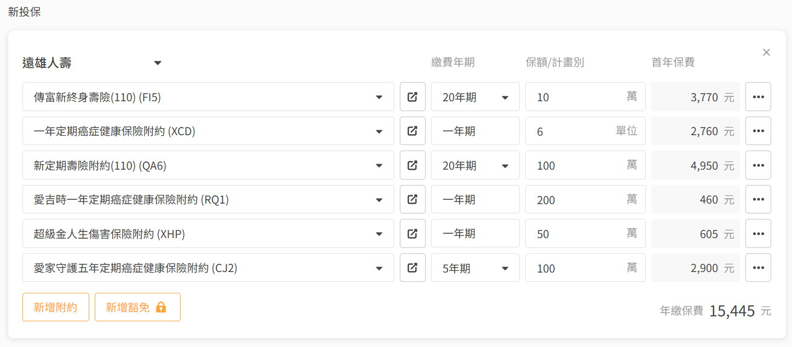
Task: Expand the 遠雄人壽 company dropdown
Action: (158, 63)
